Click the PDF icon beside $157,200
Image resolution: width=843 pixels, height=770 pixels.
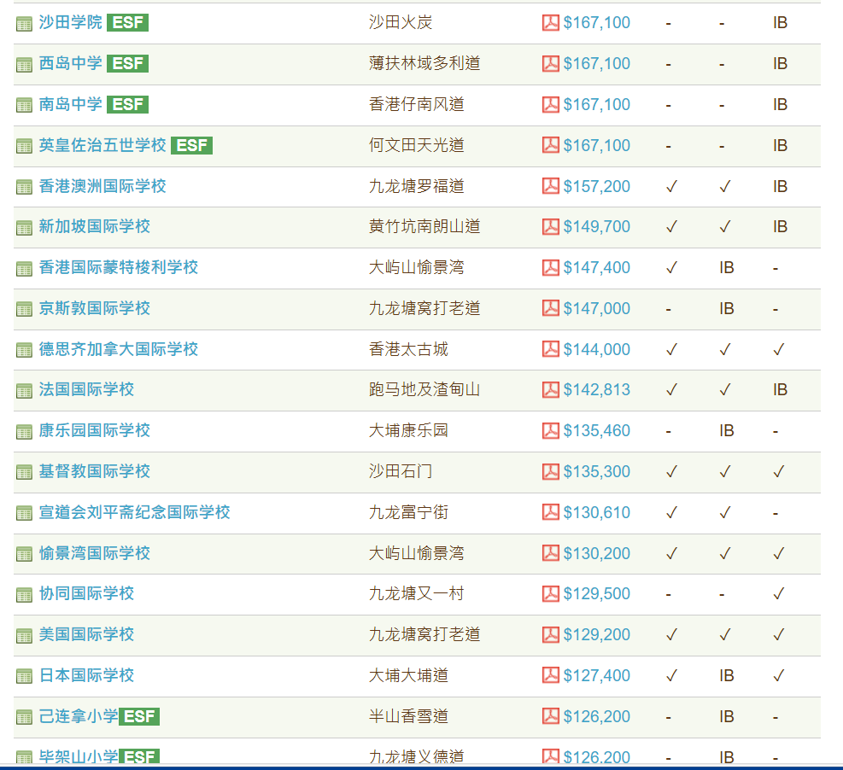551,186
